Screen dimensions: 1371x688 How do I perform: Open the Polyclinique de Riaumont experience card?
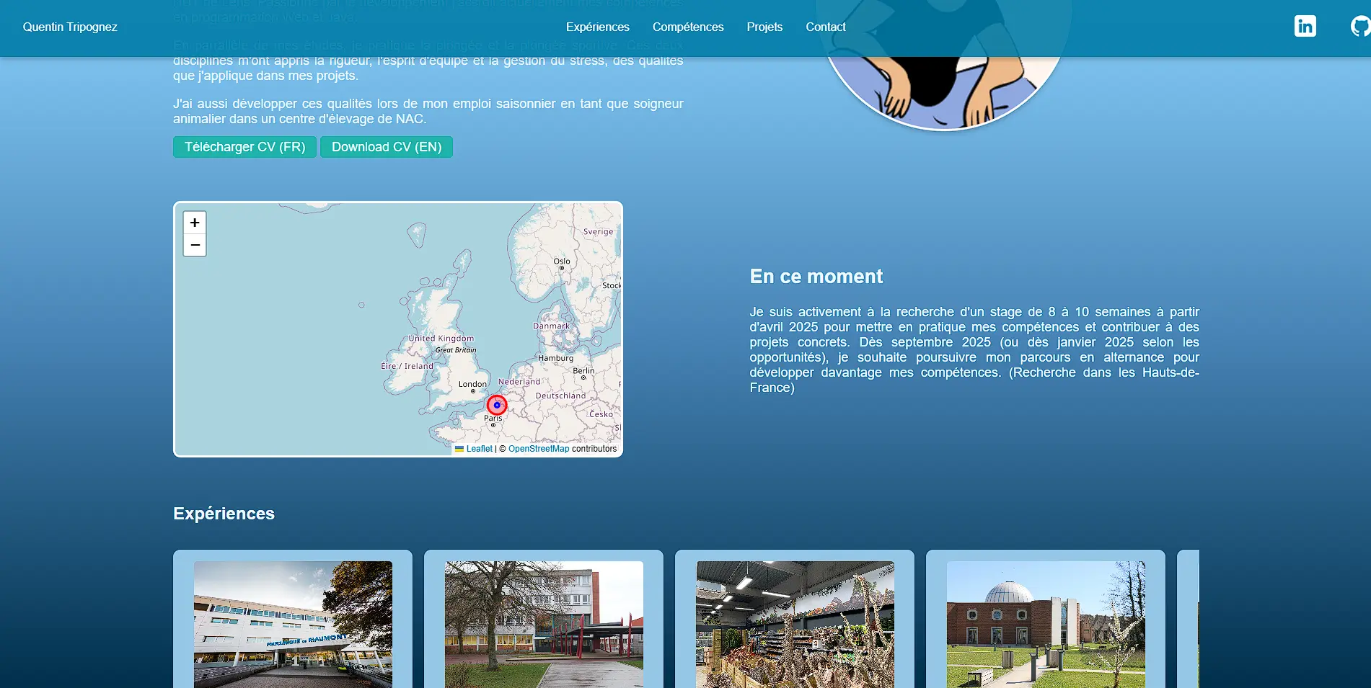(x=293, y=624)
